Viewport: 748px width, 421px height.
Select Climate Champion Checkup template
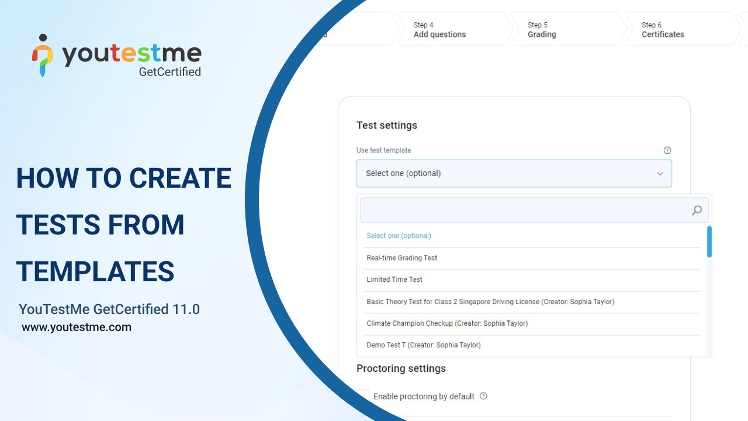pos(532,323)
